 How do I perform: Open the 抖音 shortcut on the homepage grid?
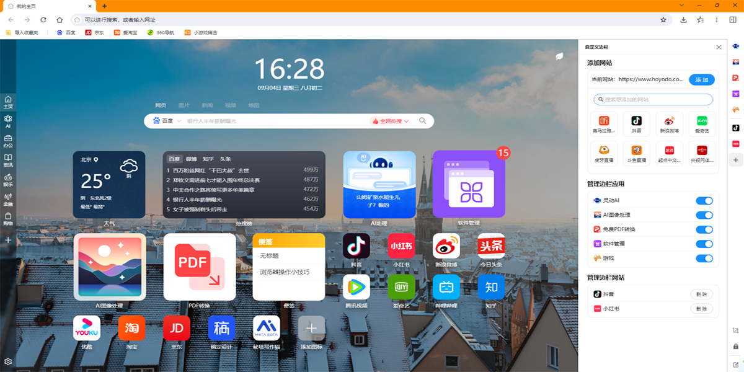[x=356, y=246]
